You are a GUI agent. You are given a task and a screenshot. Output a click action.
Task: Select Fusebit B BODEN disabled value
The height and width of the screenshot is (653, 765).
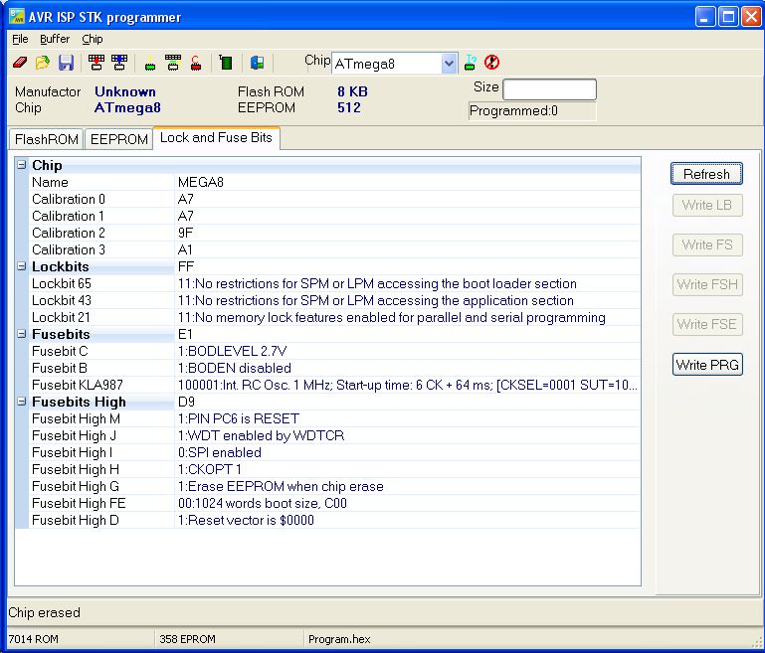[235, 368]
